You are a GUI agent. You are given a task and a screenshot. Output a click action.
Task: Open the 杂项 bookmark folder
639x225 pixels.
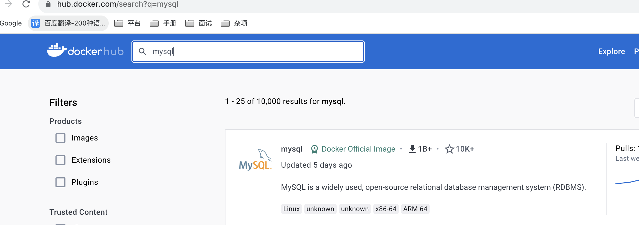[234, 23]
